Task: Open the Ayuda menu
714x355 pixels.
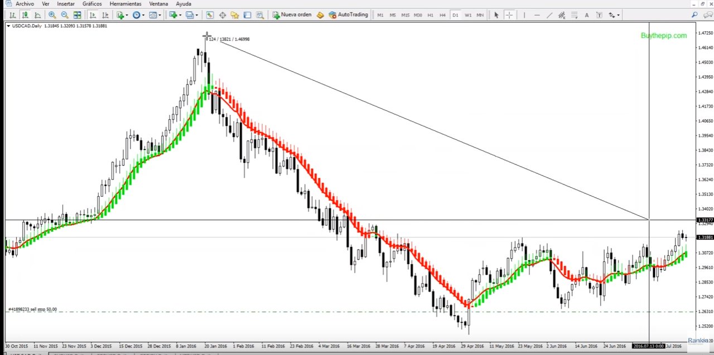Action: (x=184, y=4)
